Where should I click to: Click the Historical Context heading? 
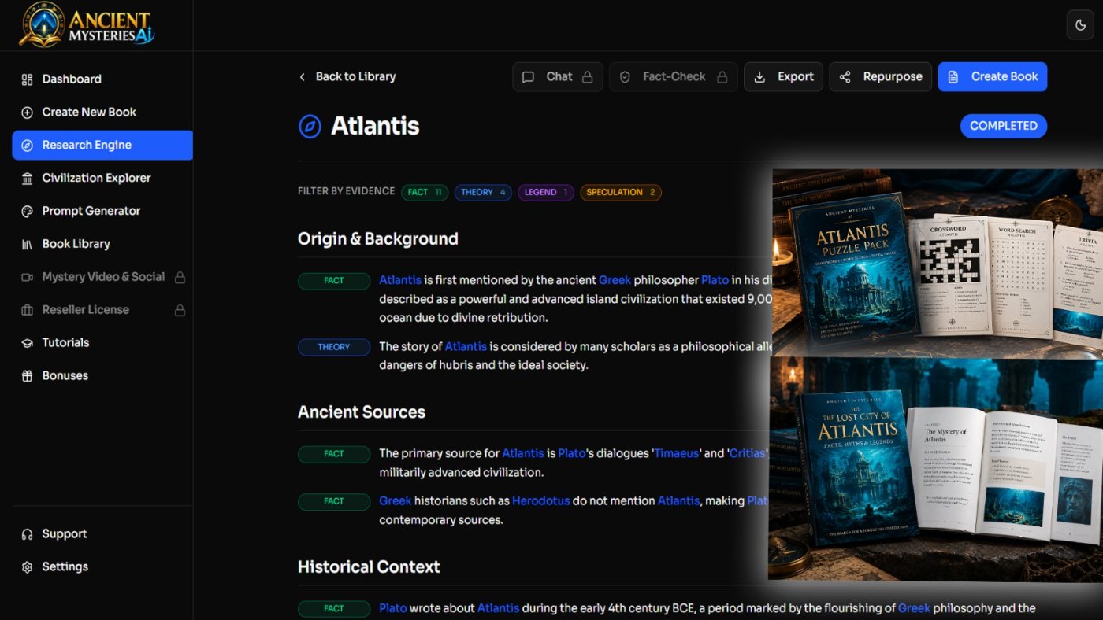(369, 567)
